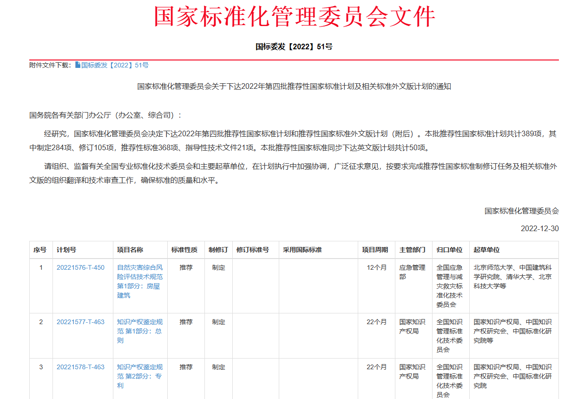
Task: Click the 序号 column header
Action: pyautogui.click(x=40, y=250)
